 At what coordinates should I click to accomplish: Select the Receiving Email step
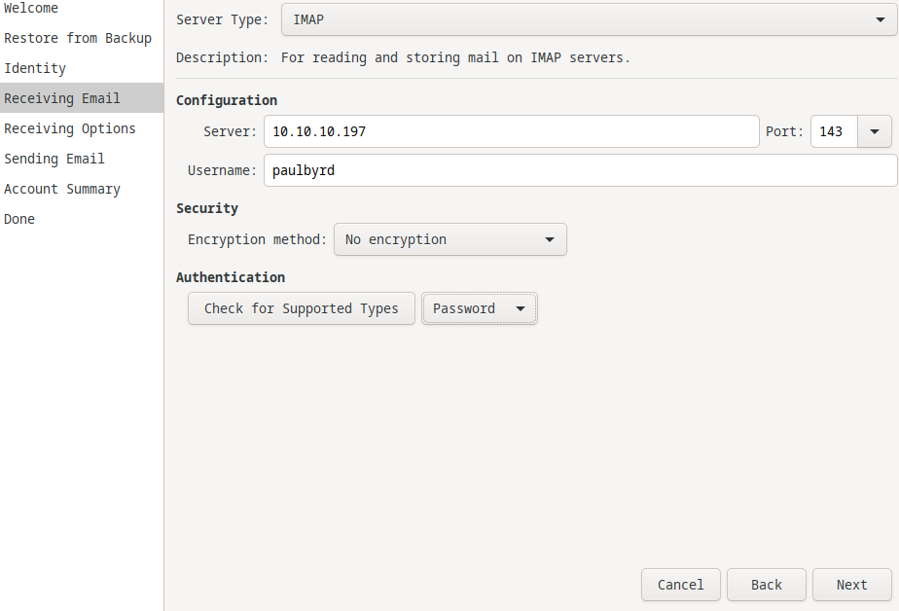click(x=62, y=98)
